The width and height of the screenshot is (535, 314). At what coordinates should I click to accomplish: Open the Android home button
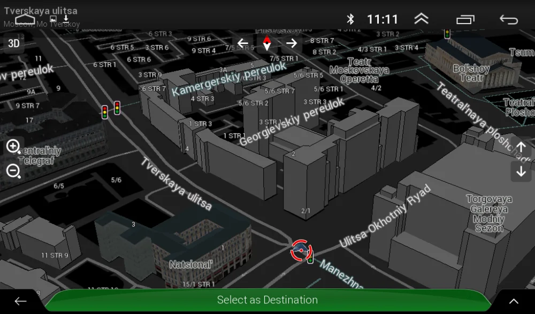[25, 19]
